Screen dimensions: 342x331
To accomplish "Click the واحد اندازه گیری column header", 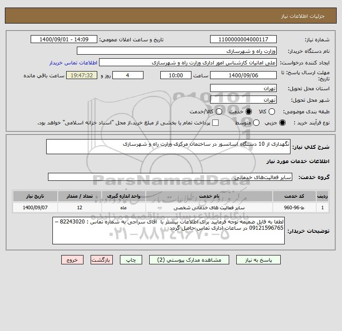I will 123,196.
